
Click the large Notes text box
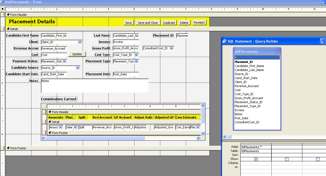(x=95, y=85)
